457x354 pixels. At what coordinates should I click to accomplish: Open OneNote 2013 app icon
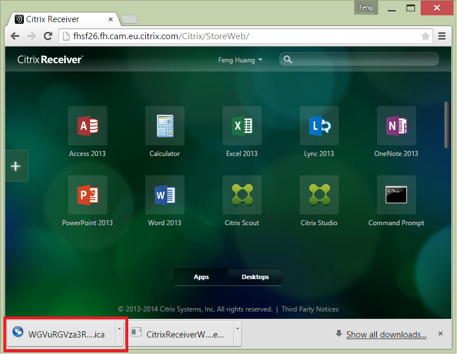pyautogui.click(x=396, y=125)
